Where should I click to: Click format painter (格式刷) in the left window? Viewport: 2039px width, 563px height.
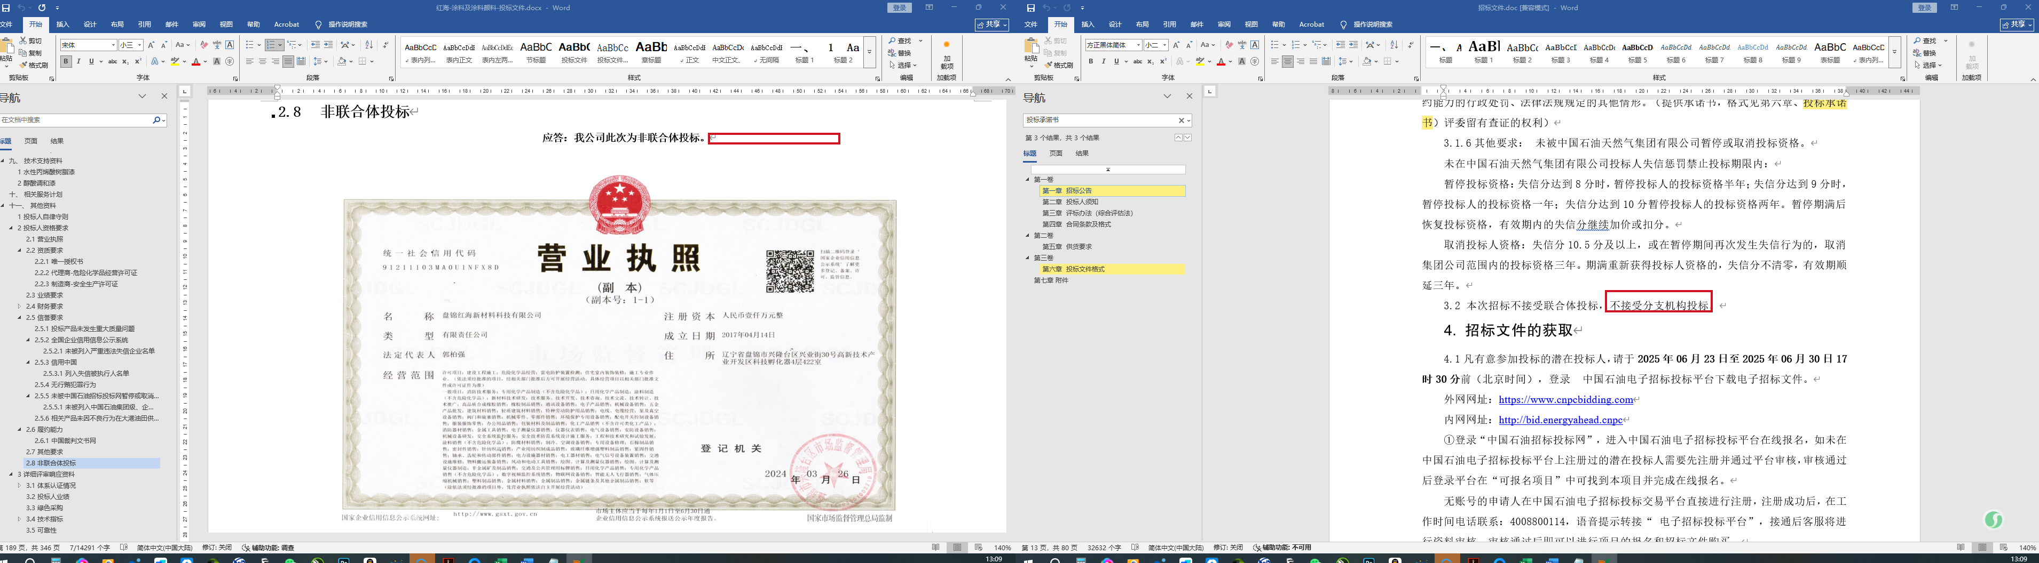click(x=34, y=65)
